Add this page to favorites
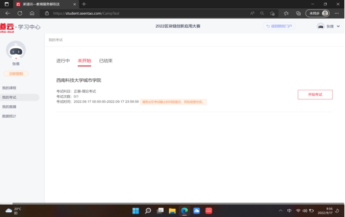Viewport: 345px width, 217px height. click(272, 13)
